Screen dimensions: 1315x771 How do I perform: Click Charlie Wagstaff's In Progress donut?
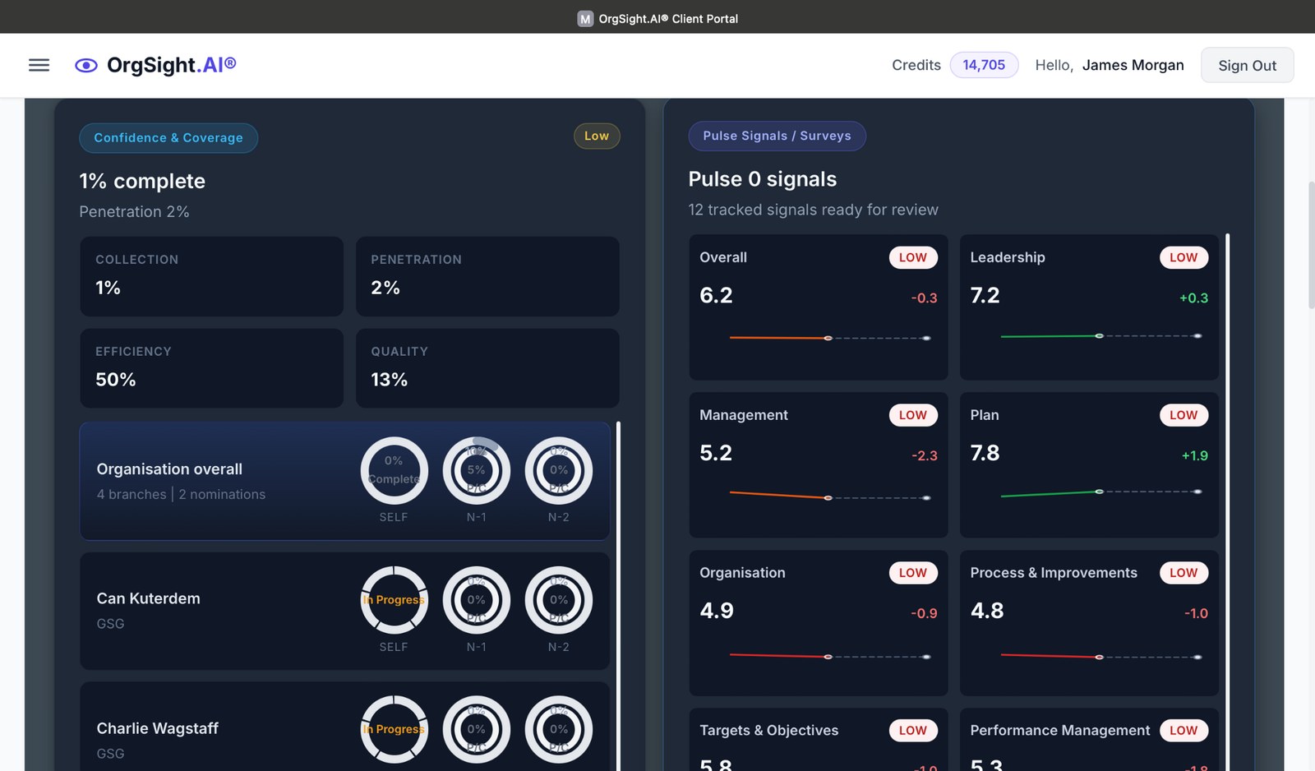point(394,730)
